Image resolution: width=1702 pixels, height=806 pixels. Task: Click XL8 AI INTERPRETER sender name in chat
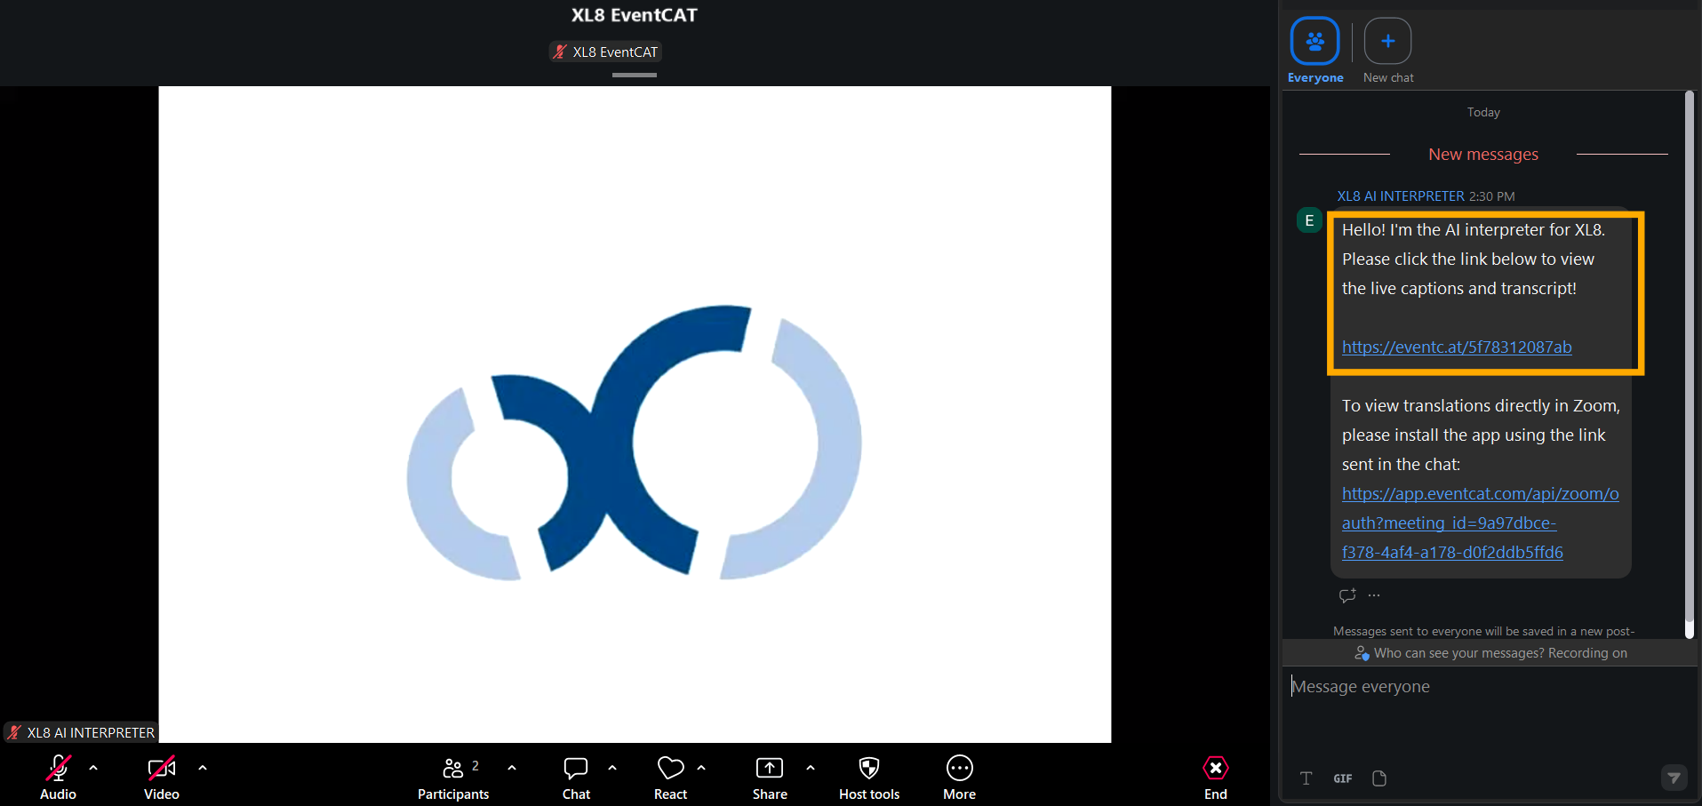pyautogui.click(x=1401, y=196)
